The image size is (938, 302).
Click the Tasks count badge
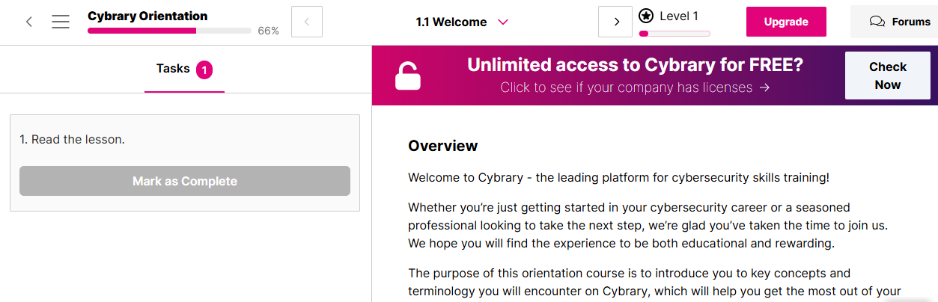coord(204,70)
